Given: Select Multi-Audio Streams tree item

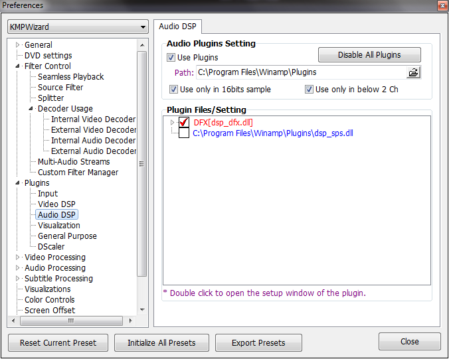Looking at the screenshot, I should click(74, 162).
